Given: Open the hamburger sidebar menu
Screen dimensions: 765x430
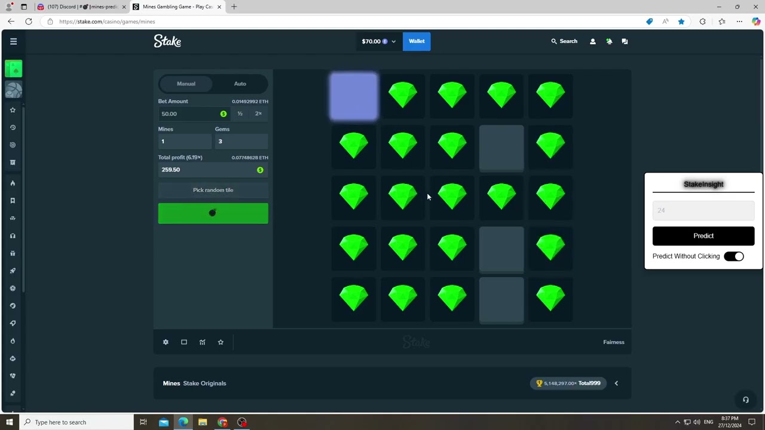Looking at the screenshot, I should [13, 41].
